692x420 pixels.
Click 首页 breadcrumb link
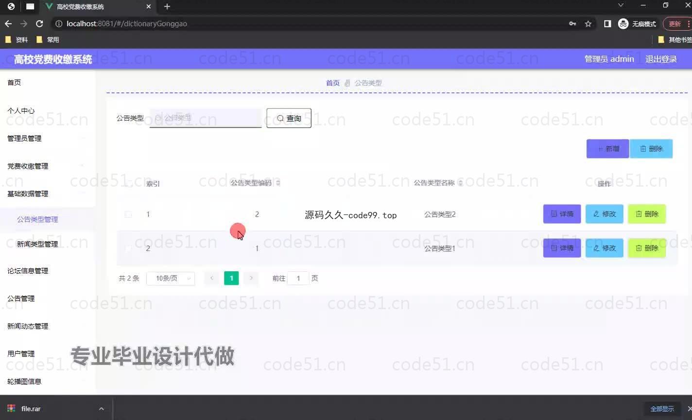click(x=333, y=83)
